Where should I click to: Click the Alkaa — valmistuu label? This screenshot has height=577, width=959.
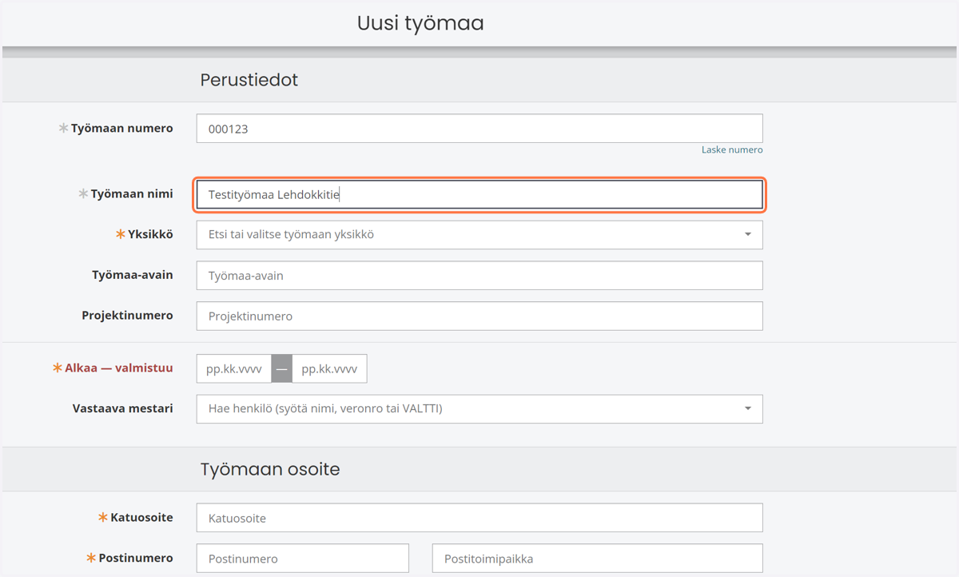tap(119, 368)
